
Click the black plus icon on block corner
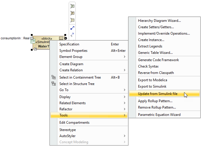click(66, 38)
